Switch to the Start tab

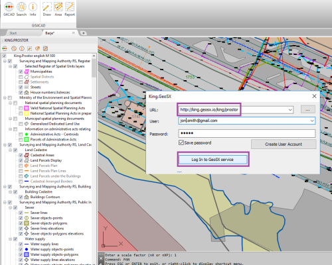coord(13,33)
